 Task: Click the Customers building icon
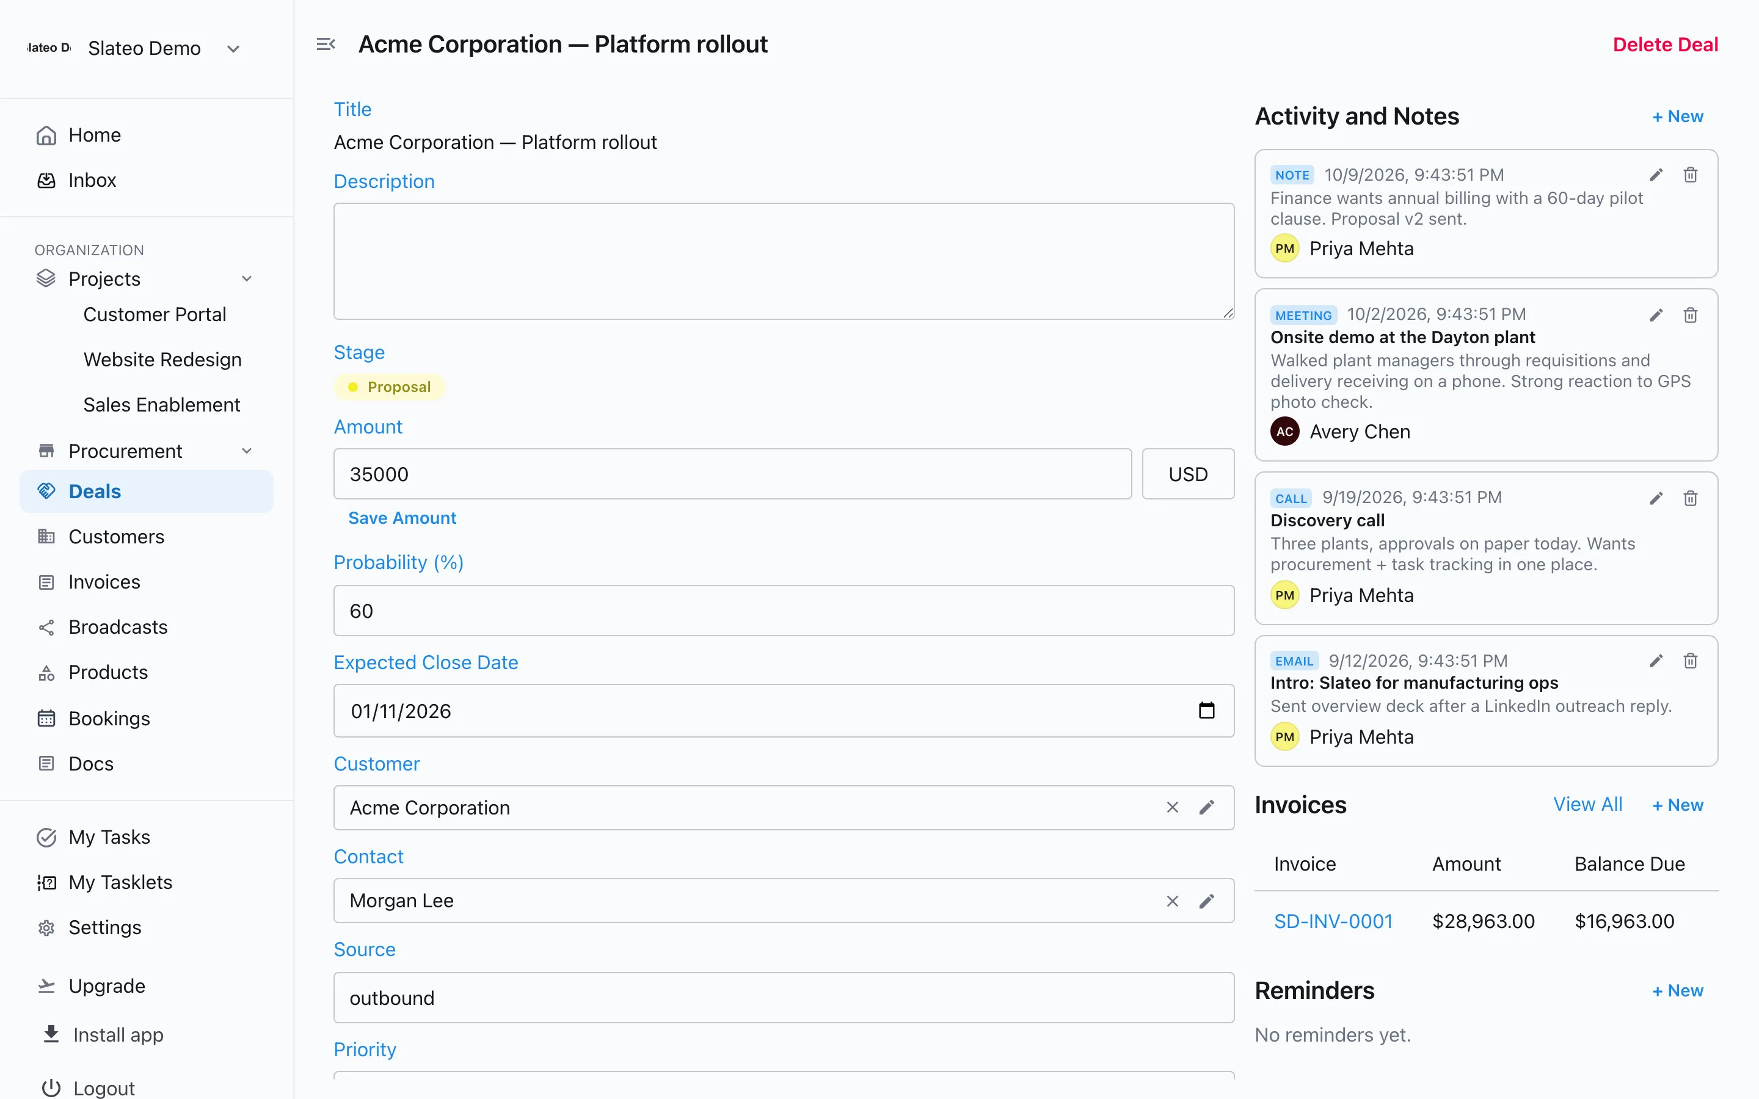pyautogui.click(x=46, y=537)
